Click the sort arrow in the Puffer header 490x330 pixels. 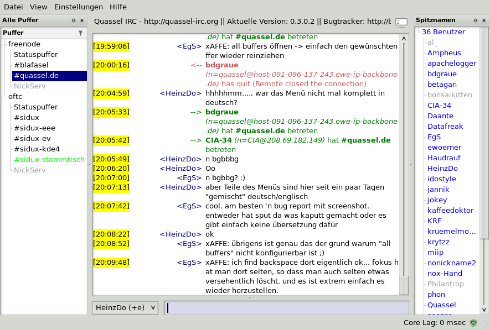81,33
